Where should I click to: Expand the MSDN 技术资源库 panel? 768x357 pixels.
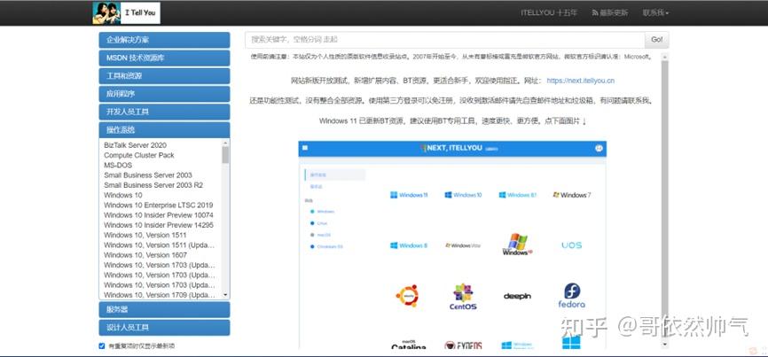point(164,58)
